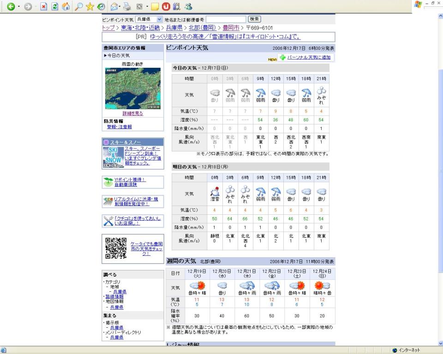443x354 pixels.
Task: Open the 兵庫県 breadcrumb link
Action: pos(174,28)
